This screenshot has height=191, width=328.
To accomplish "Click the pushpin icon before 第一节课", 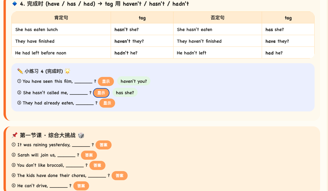I will [x=15, y=135].
